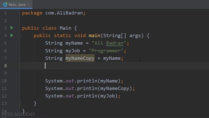Click the "Programmer" string literal
The width and height of the screenshot is (209, 118).
coord(106,51)
